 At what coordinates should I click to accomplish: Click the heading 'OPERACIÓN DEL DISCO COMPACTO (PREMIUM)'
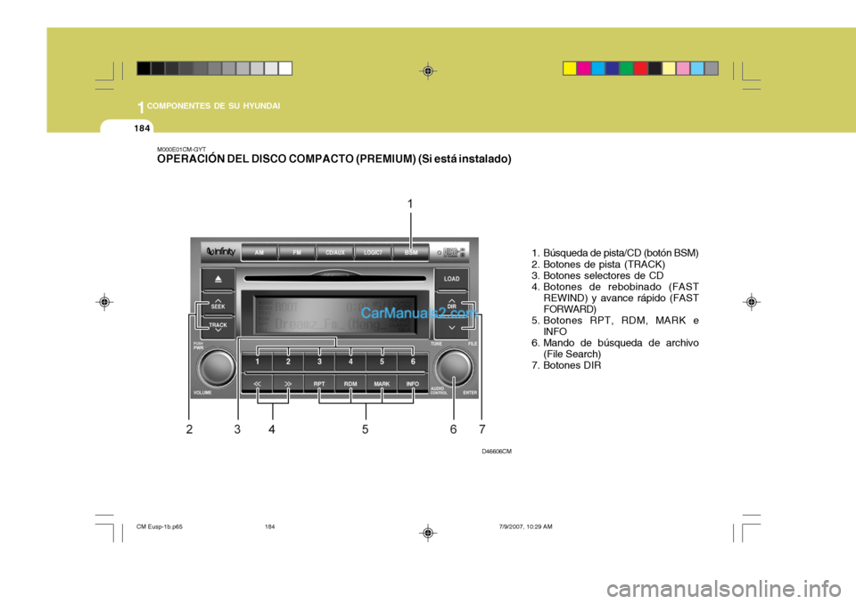coord(286,159)
